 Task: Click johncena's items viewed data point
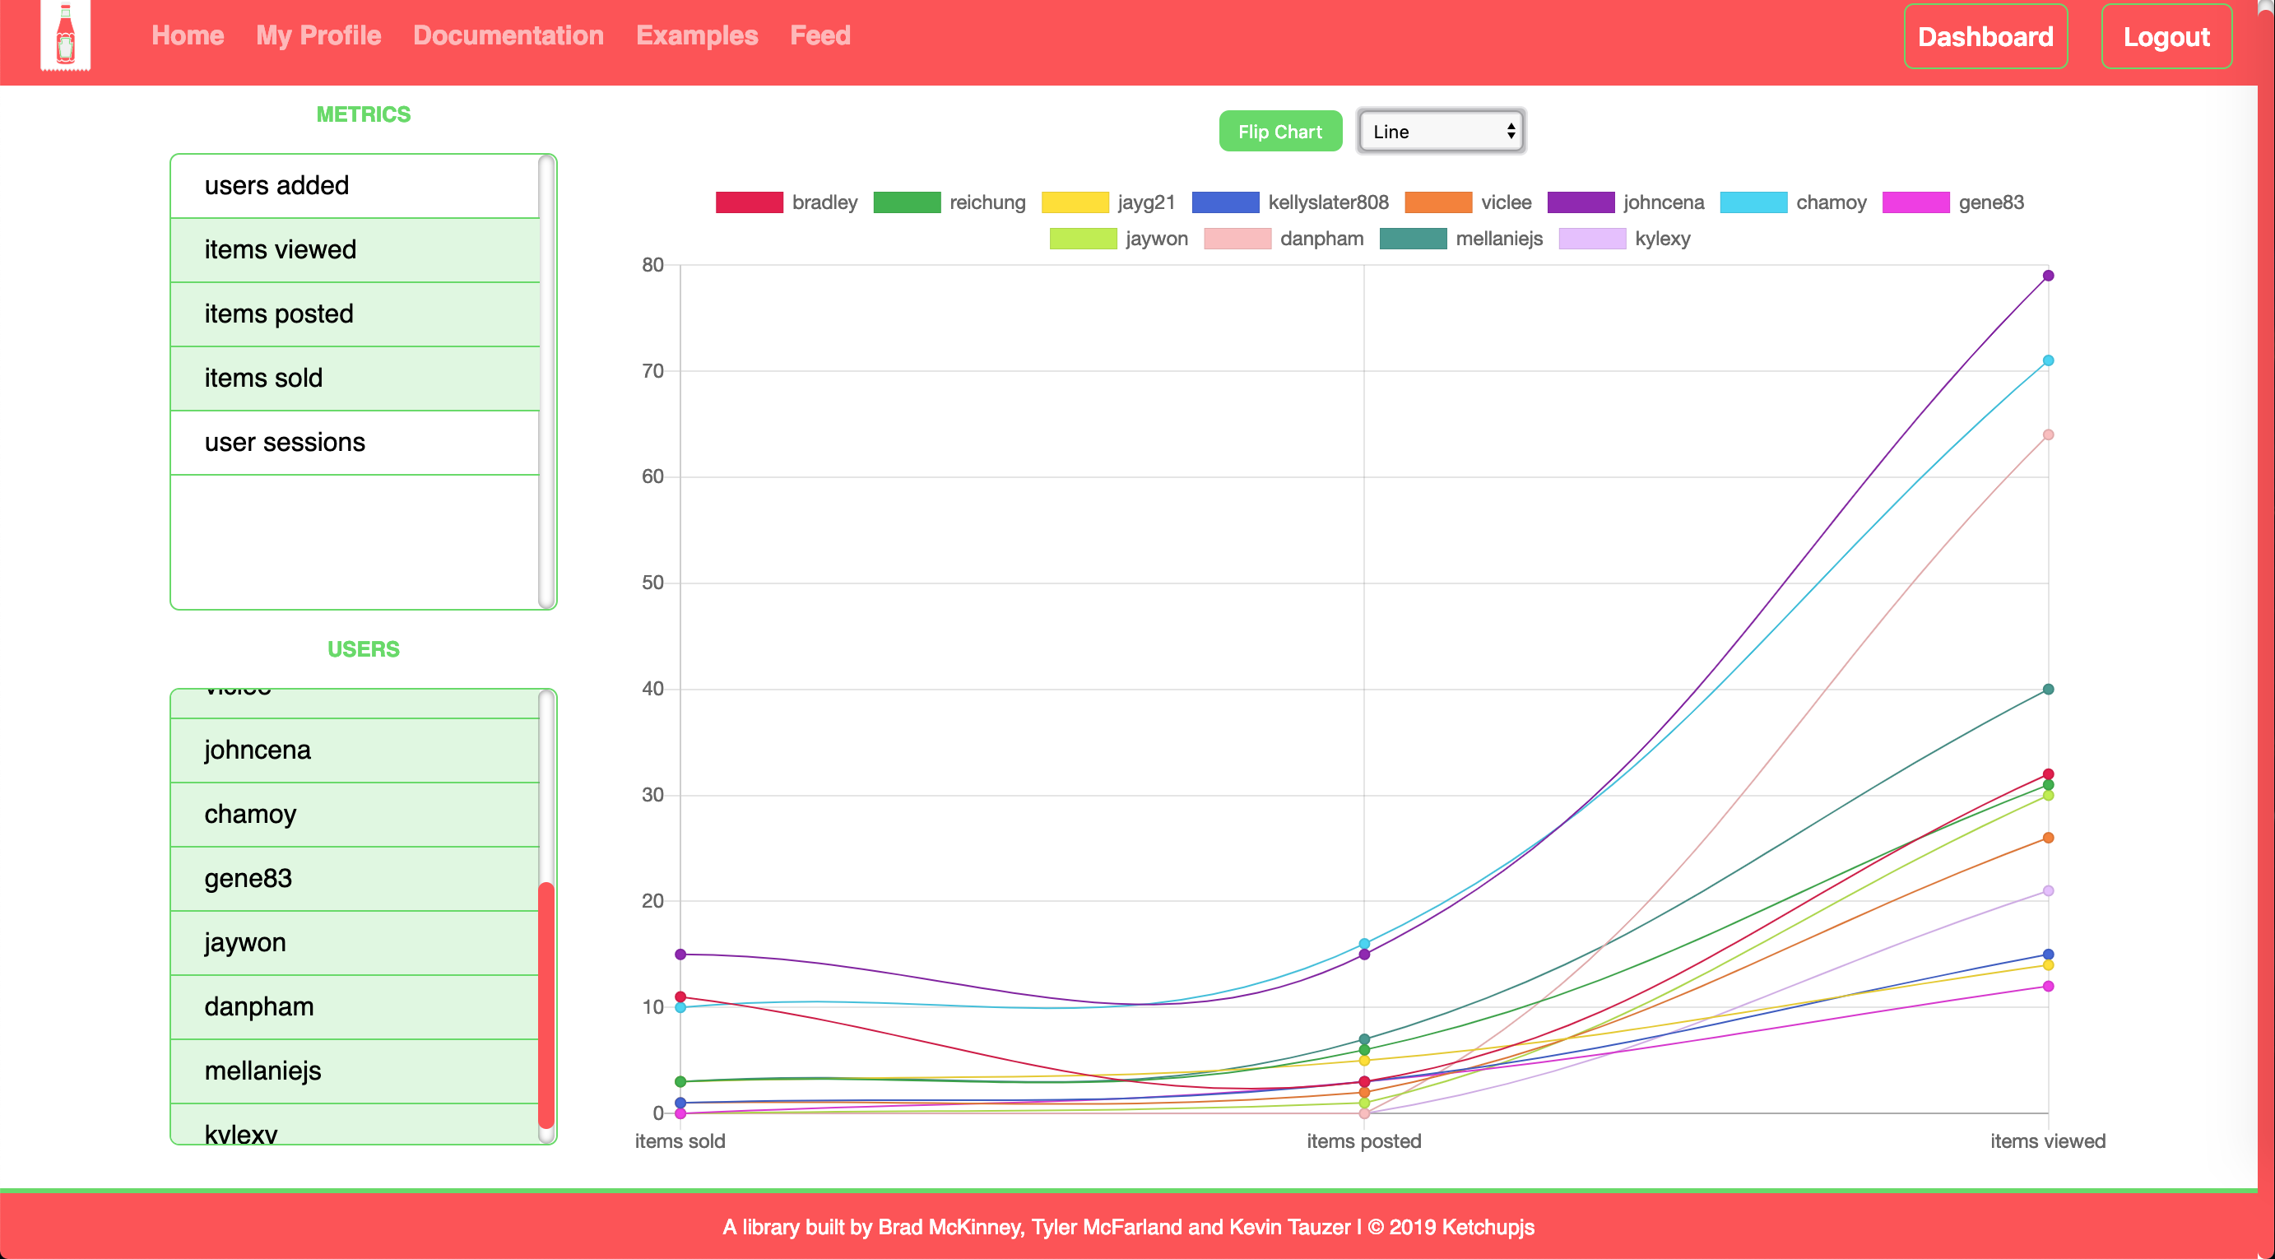2047,276
